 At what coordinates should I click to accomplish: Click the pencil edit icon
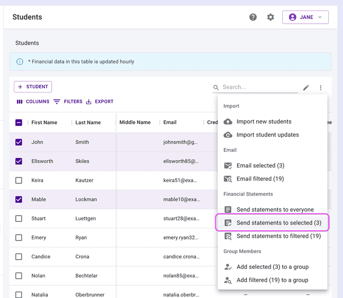306,88
